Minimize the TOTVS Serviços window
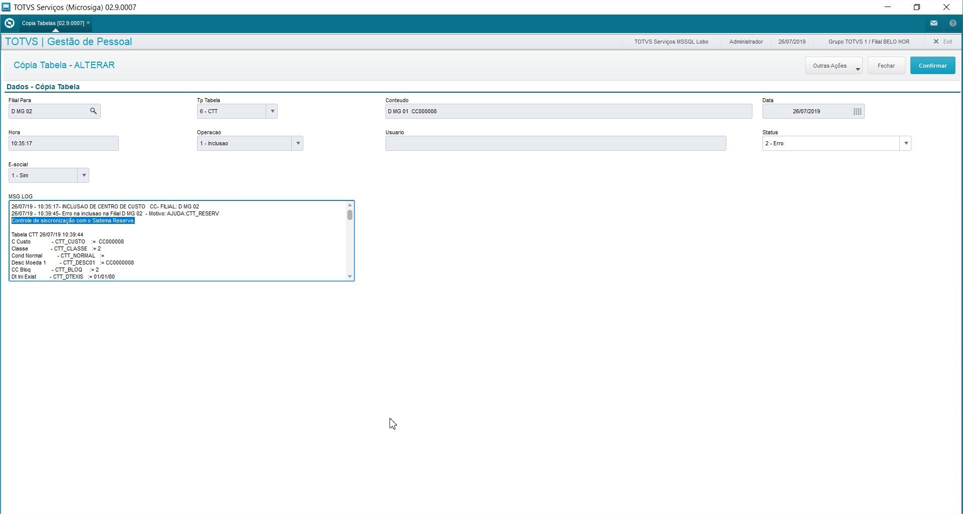The height and width of the screenshot is (514, 963). pyautogui.click(x=888, y=7)
